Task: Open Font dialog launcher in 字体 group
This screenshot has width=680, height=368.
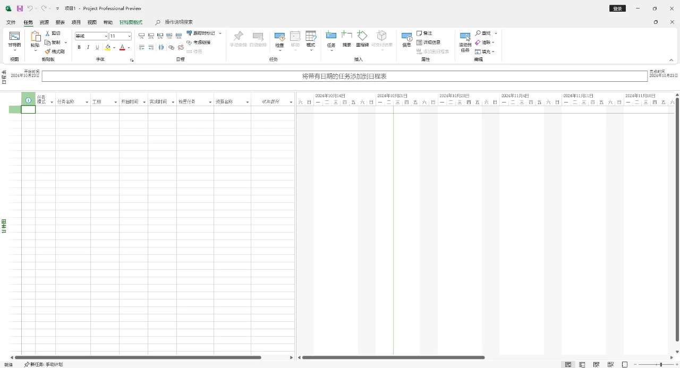Action: 132,60
